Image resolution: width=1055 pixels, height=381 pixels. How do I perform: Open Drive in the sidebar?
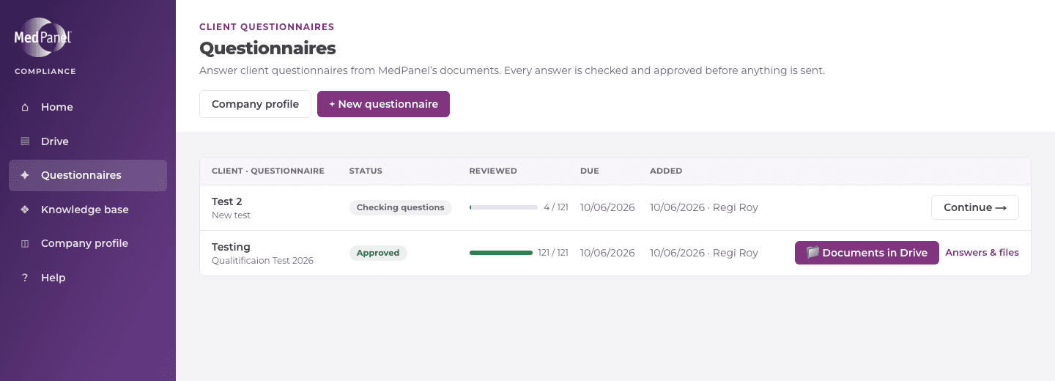click(88, 141)
